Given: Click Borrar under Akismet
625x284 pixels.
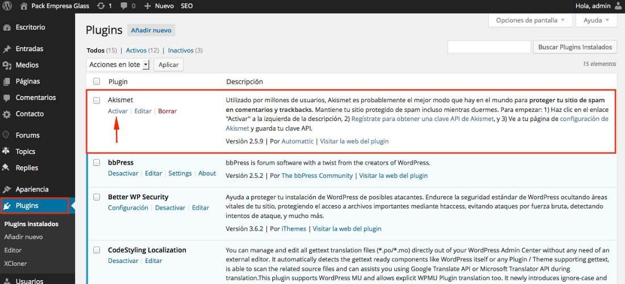Looking at the screenshot, I should tap(168, 111).
